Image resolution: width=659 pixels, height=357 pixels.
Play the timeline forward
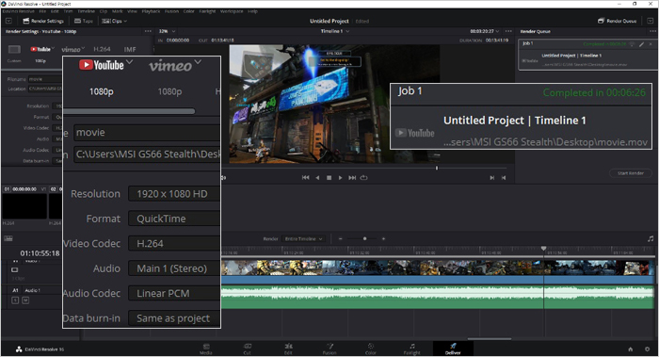click(x=340, y=178)
